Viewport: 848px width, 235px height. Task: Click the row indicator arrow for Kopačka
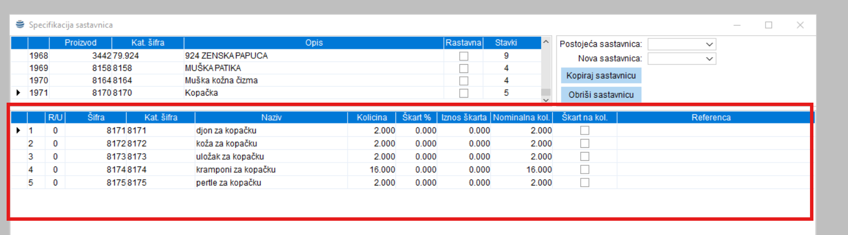[x=19, y=93]
